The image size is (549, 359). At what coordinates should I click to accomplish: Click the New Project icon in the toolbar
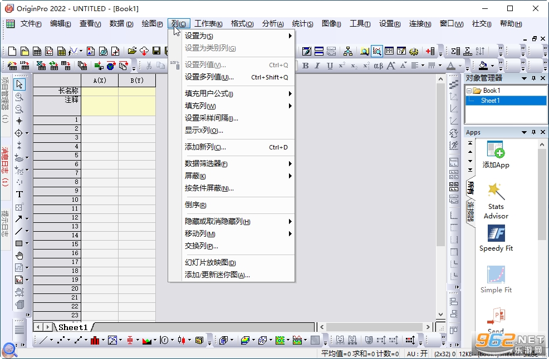tap(12, 51)
